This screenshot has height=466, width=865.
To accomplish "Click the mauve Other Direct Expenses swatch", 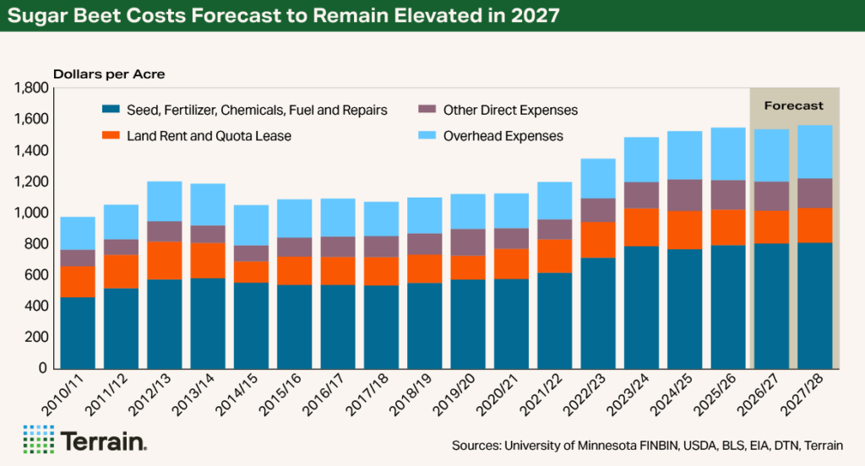I will pos(427,109).
